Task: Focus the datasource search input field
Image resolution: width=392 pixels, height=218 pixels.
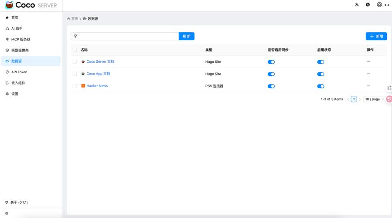Action: tap(129, 36)
